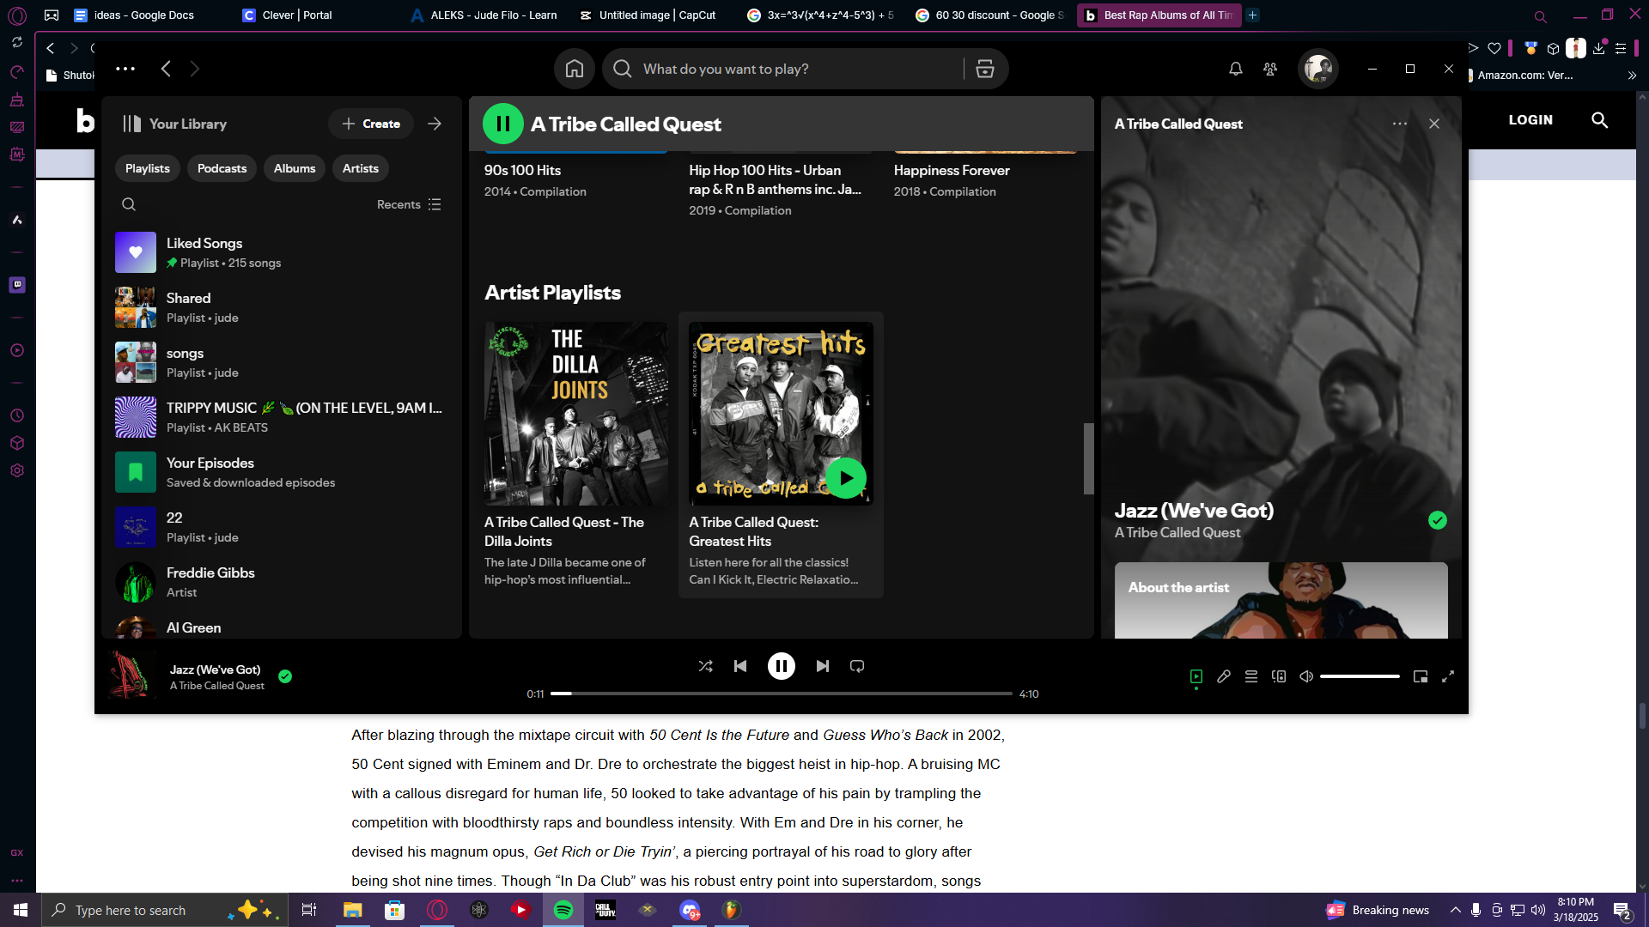Toggle Now Playing view
Image resolution: width=1649 pixels, height=927 pixels.
[1196, 676]
